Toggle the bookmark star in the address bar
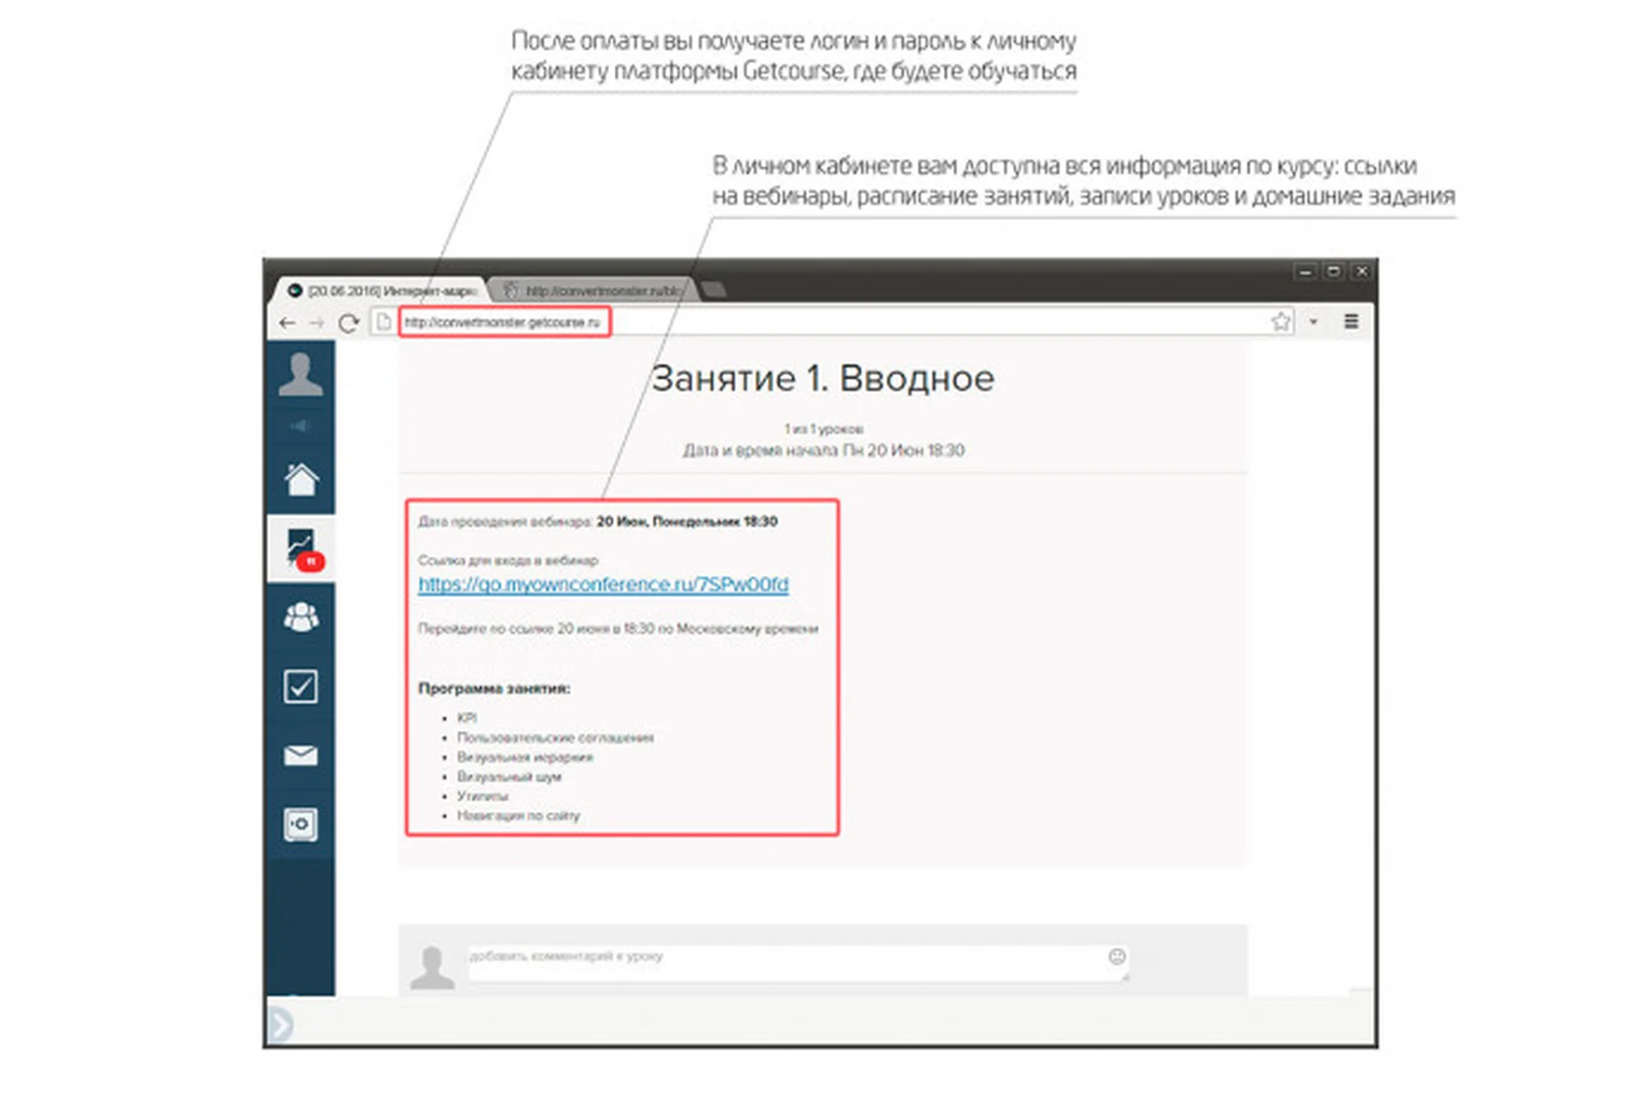The image size is (1642, 1094). coord(1280,321)
